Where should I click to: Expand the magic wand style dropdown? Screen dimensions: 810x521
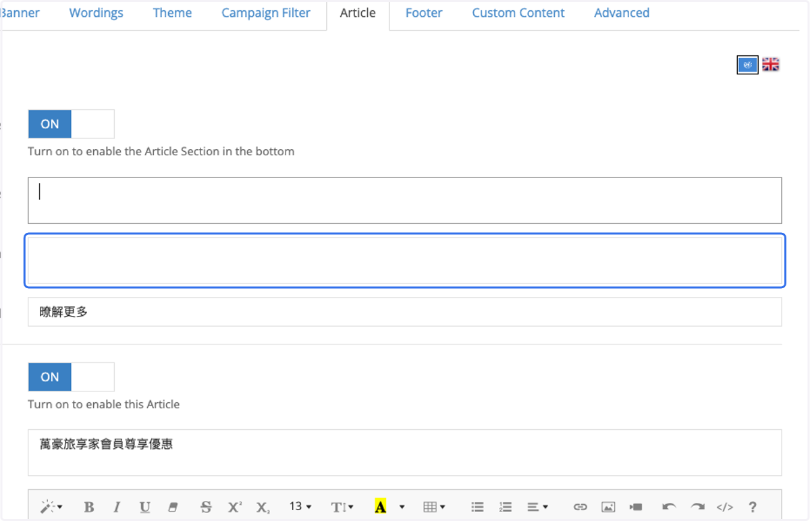(51, 507)
